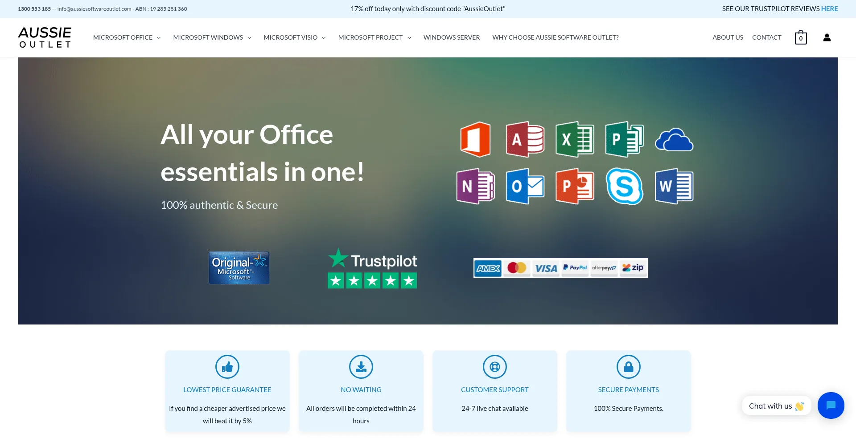The image size is (856, 442).
Task: Follow the Trustpilot reviews HERE link
Action: pyautogui.click(x=829, y=9)
